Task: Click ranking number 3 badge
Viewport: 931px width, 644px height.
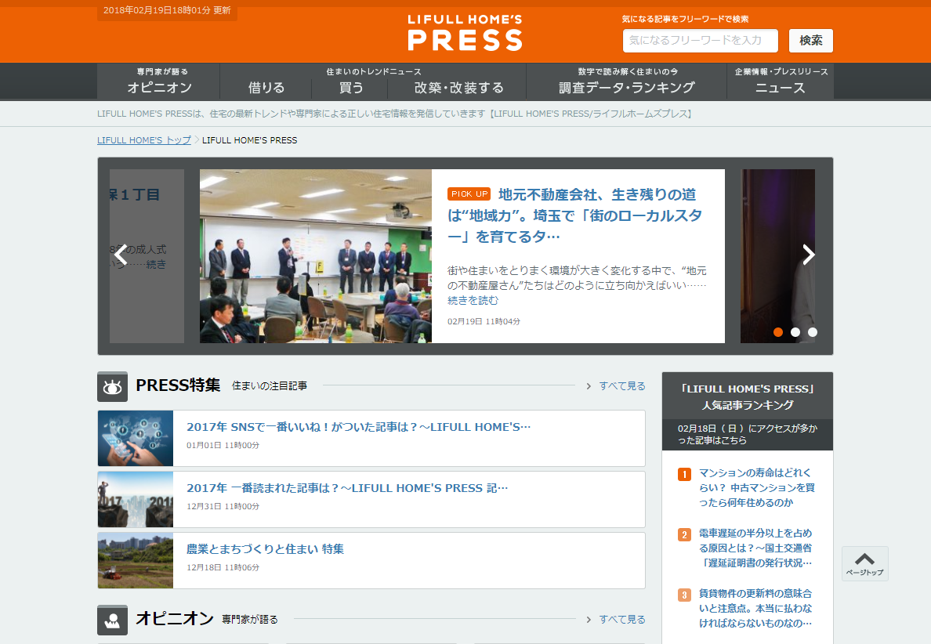Action: pyautogui.click(x=684, y=595)
